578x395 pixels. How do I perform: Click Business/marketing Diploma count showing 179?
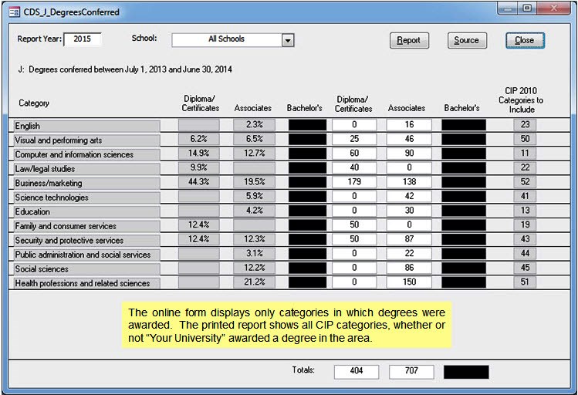pyautogui.click(x=354, y=182)
